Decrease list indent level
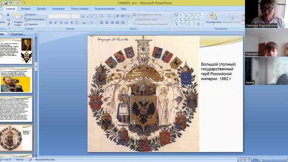288x162 pixels. (x=117, y=16)
